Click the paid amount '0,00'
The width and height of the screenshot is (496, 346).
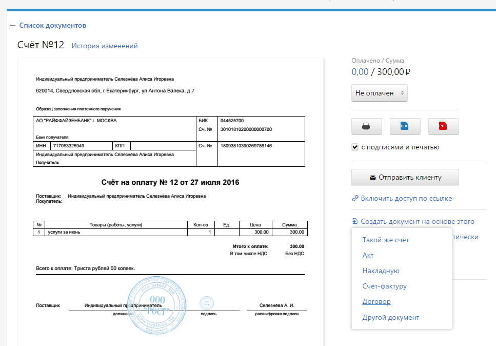360,72
